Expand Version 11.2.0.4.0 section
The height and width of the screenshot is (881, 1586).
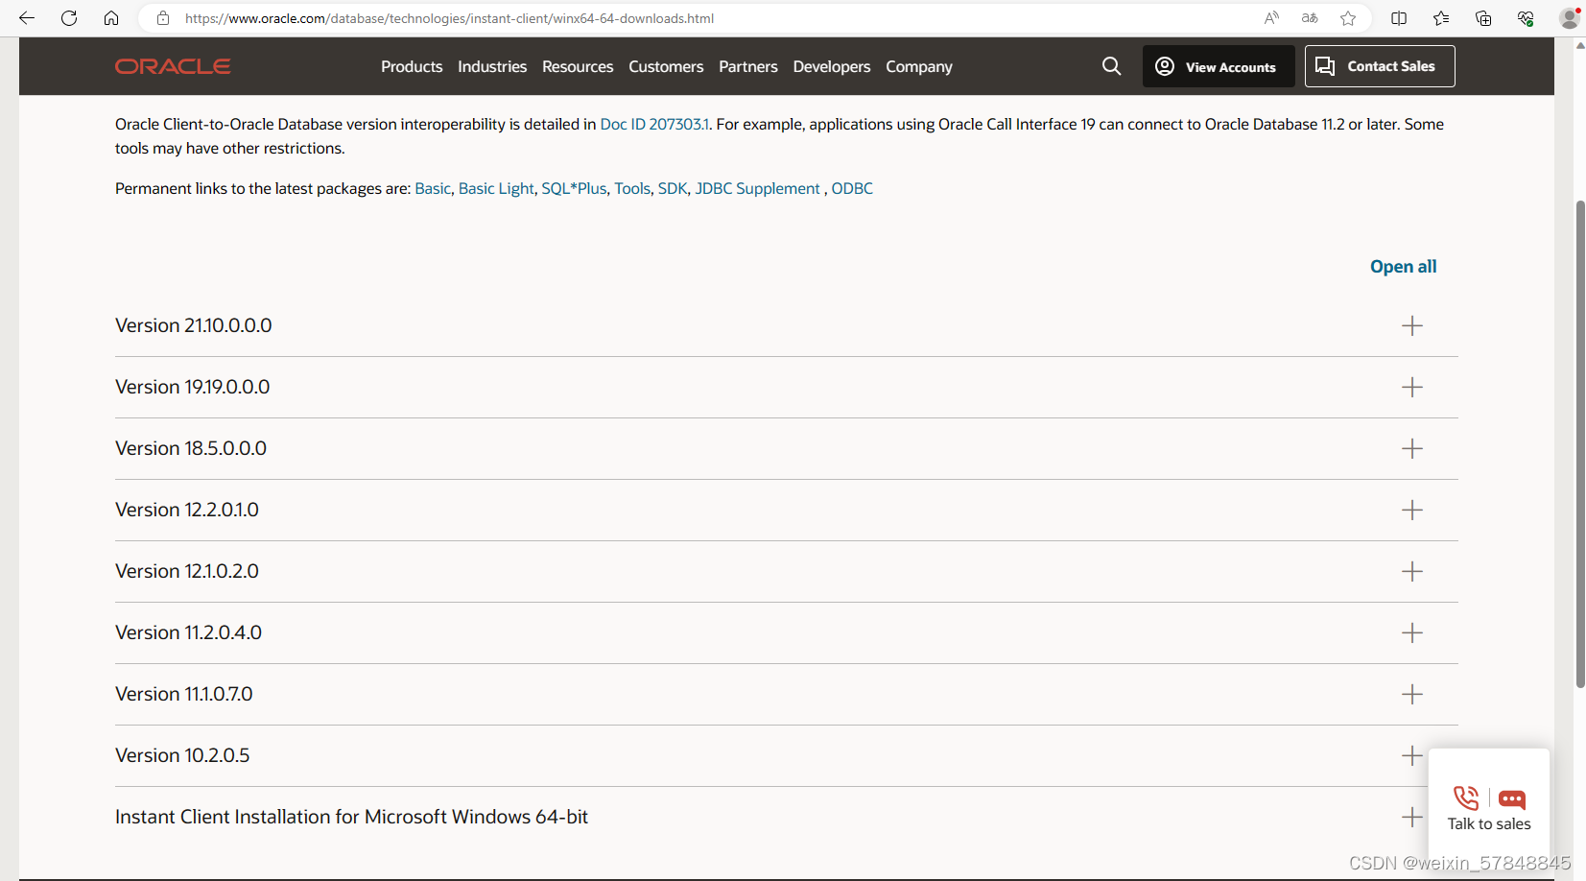click(x=1411, y=632)
